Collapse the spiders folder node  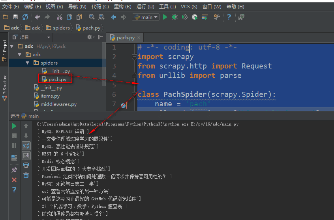(28, 63)
